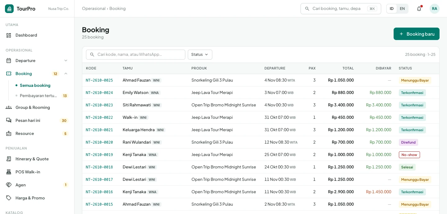Switch language to ID
Image resolution: width=447 pixels, height=214 pixels.
pyautogui.click(x=392, y=9)
